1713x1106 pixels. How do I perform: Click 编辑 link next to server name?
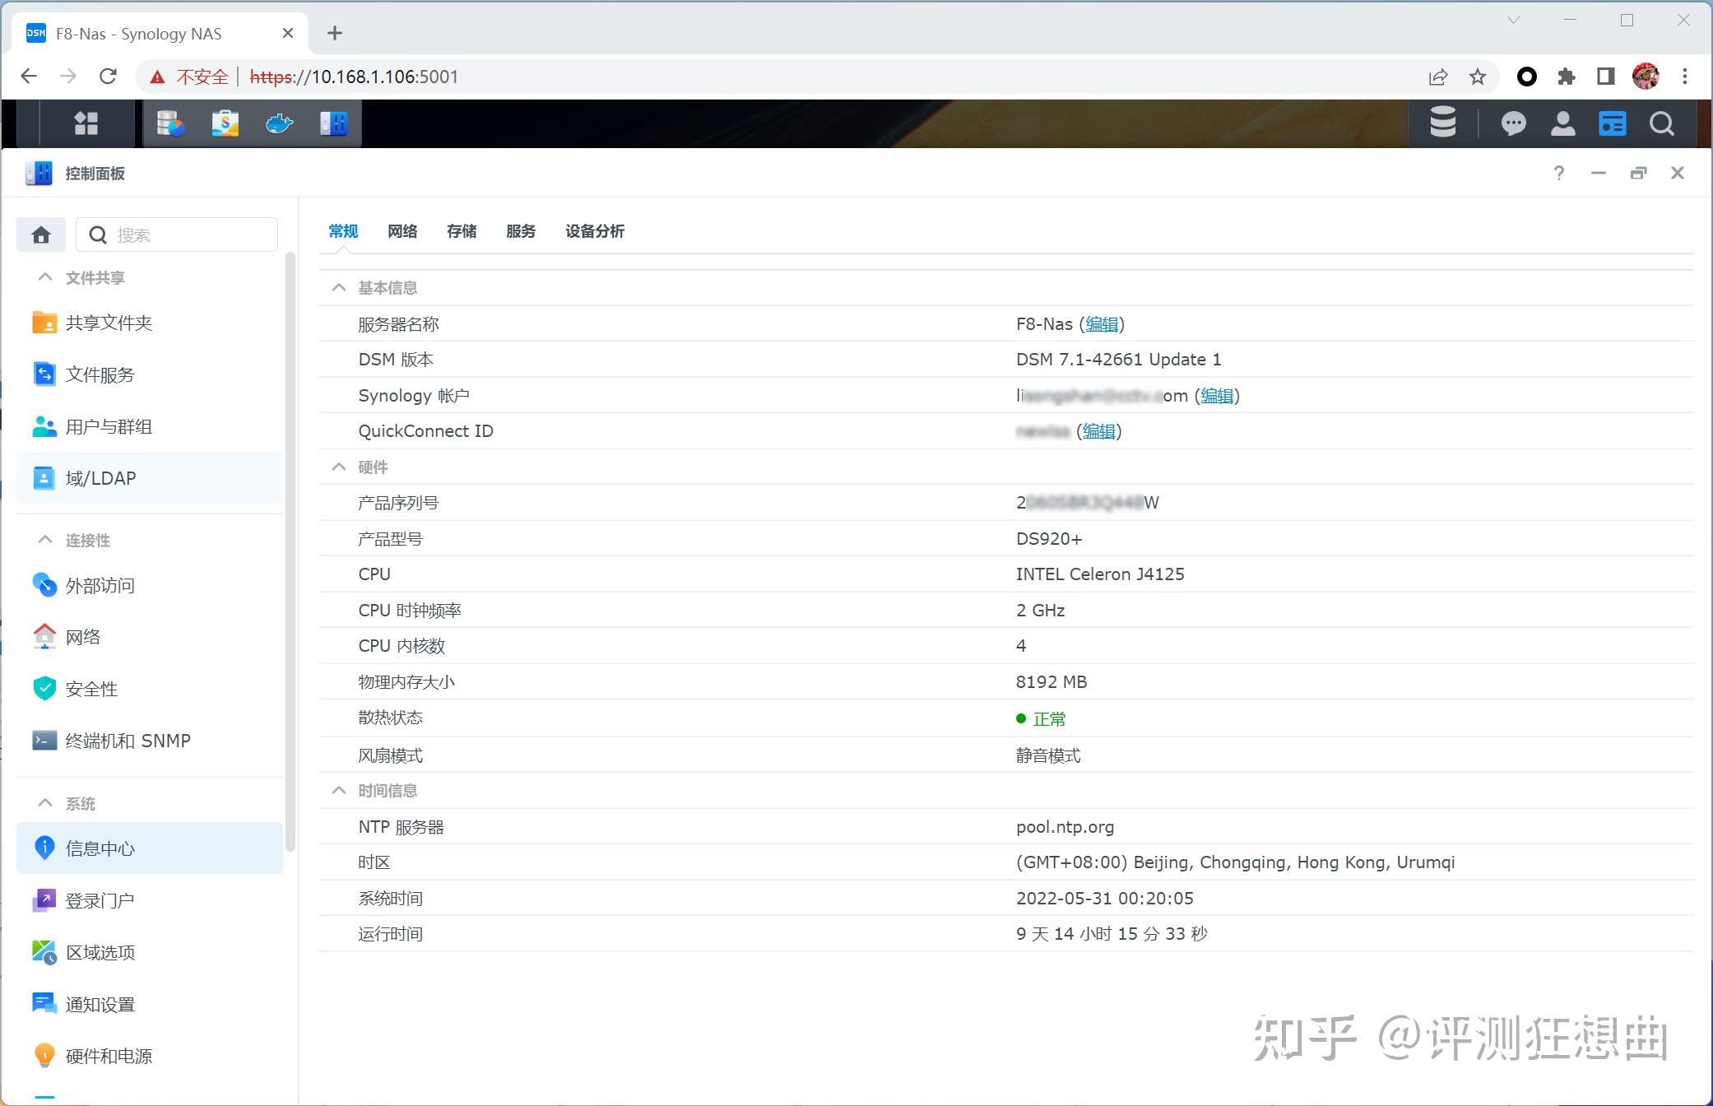(x=1101, y=324)
